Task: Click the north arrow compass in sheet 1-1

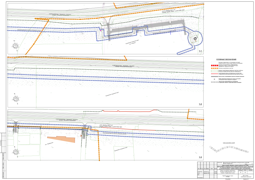Action: 15,44
